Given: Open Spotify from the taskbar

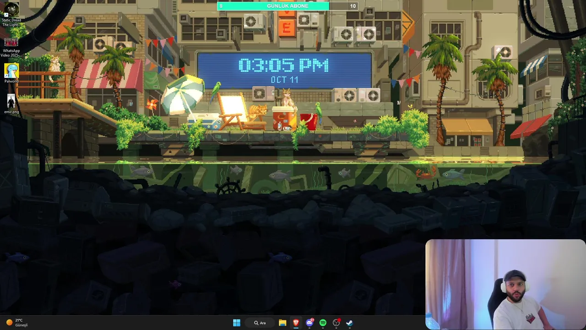Looking at the screenshot, I should [323, 323].
